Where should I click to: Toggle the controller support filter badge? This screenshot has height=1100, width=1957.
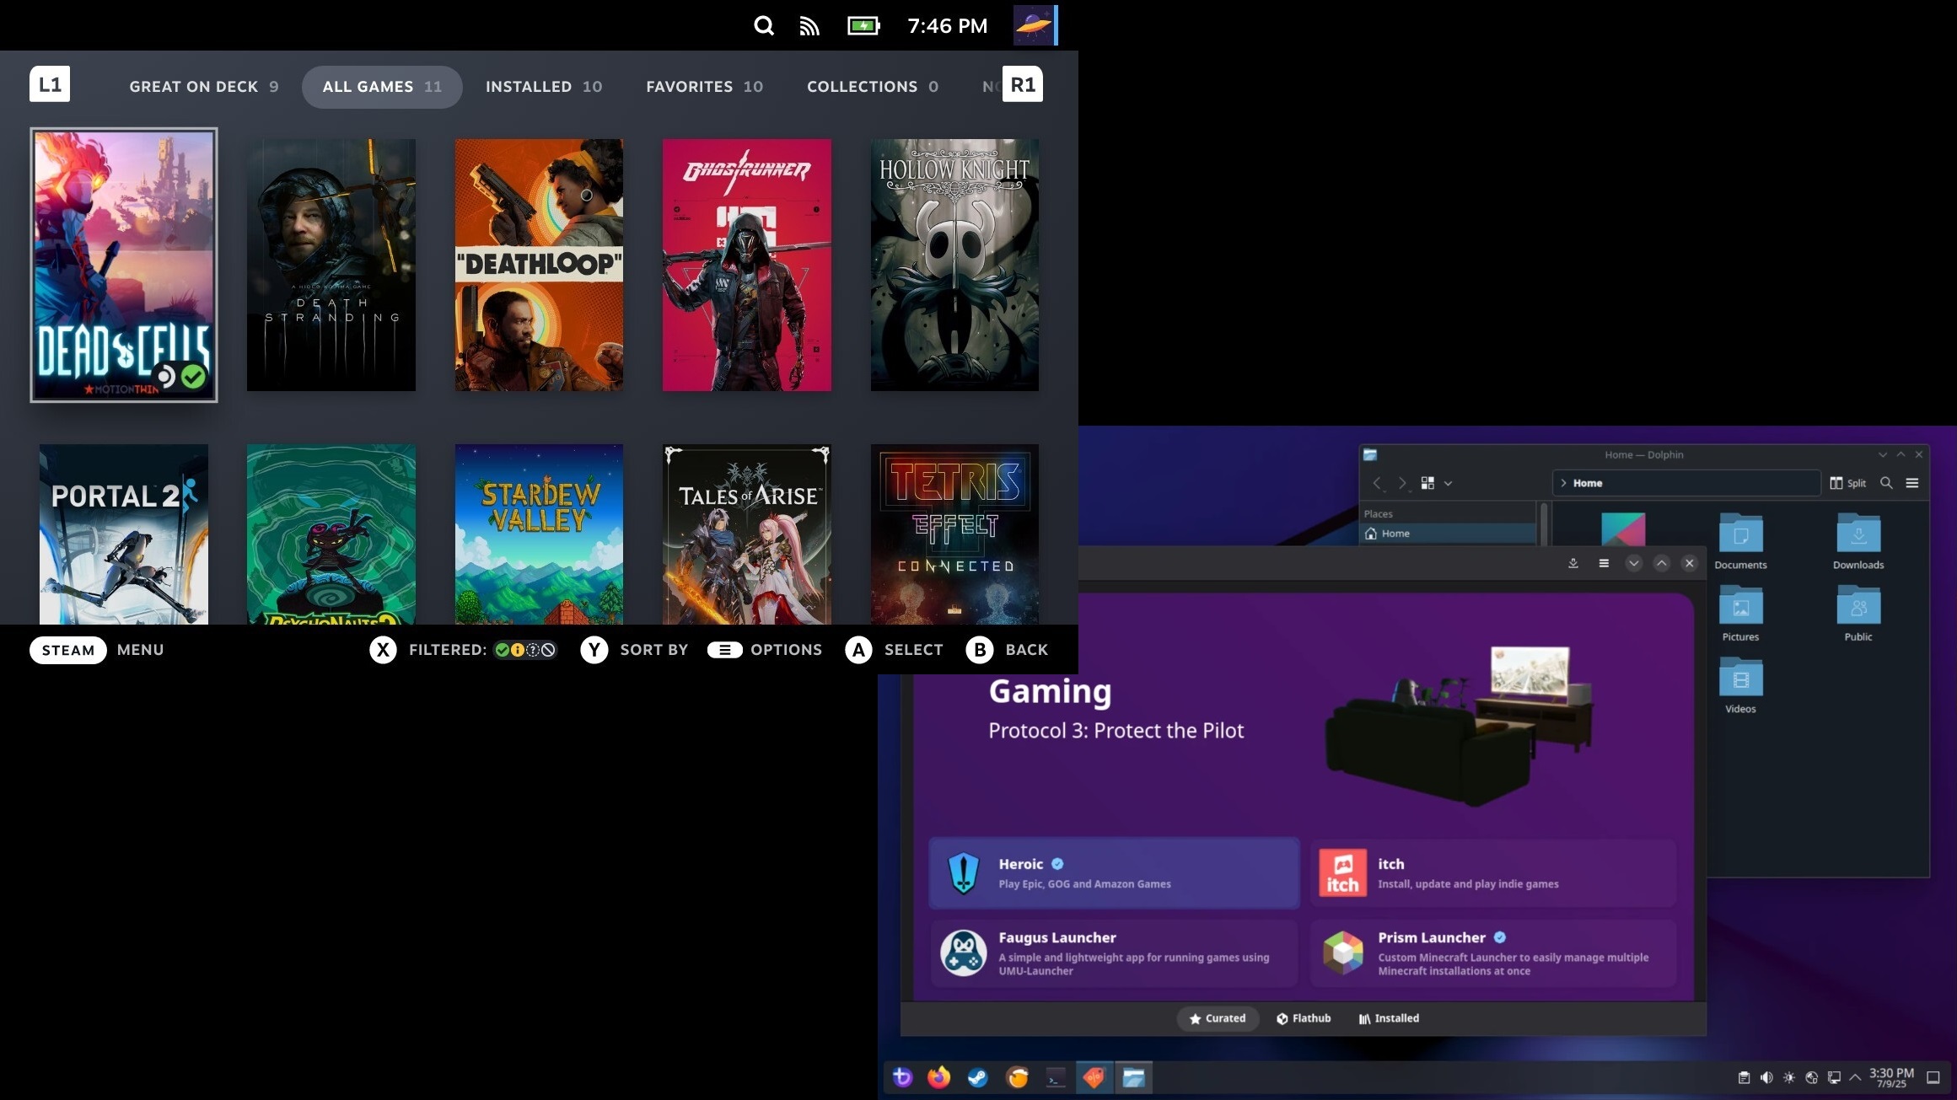(x=518, y=650)
